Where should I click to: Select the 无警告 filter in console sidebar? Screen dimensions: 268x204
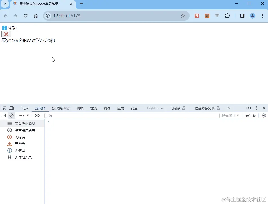click(20, 144)
